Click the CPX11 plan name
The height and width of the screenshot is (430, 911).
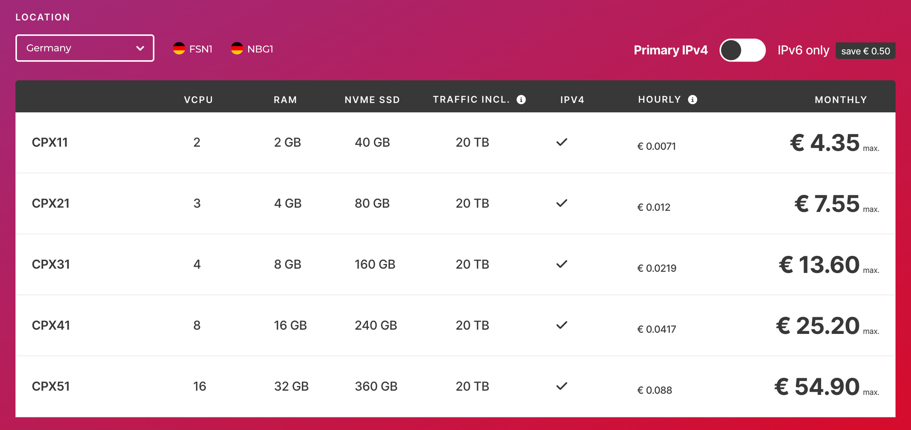pos(50,142)
